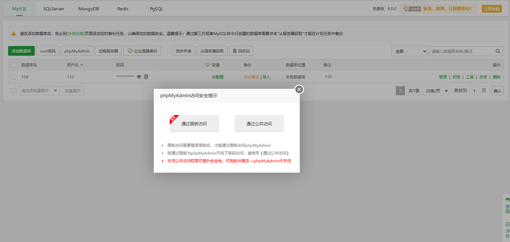Open 权限 for database 110

click(x=456, y=77)
